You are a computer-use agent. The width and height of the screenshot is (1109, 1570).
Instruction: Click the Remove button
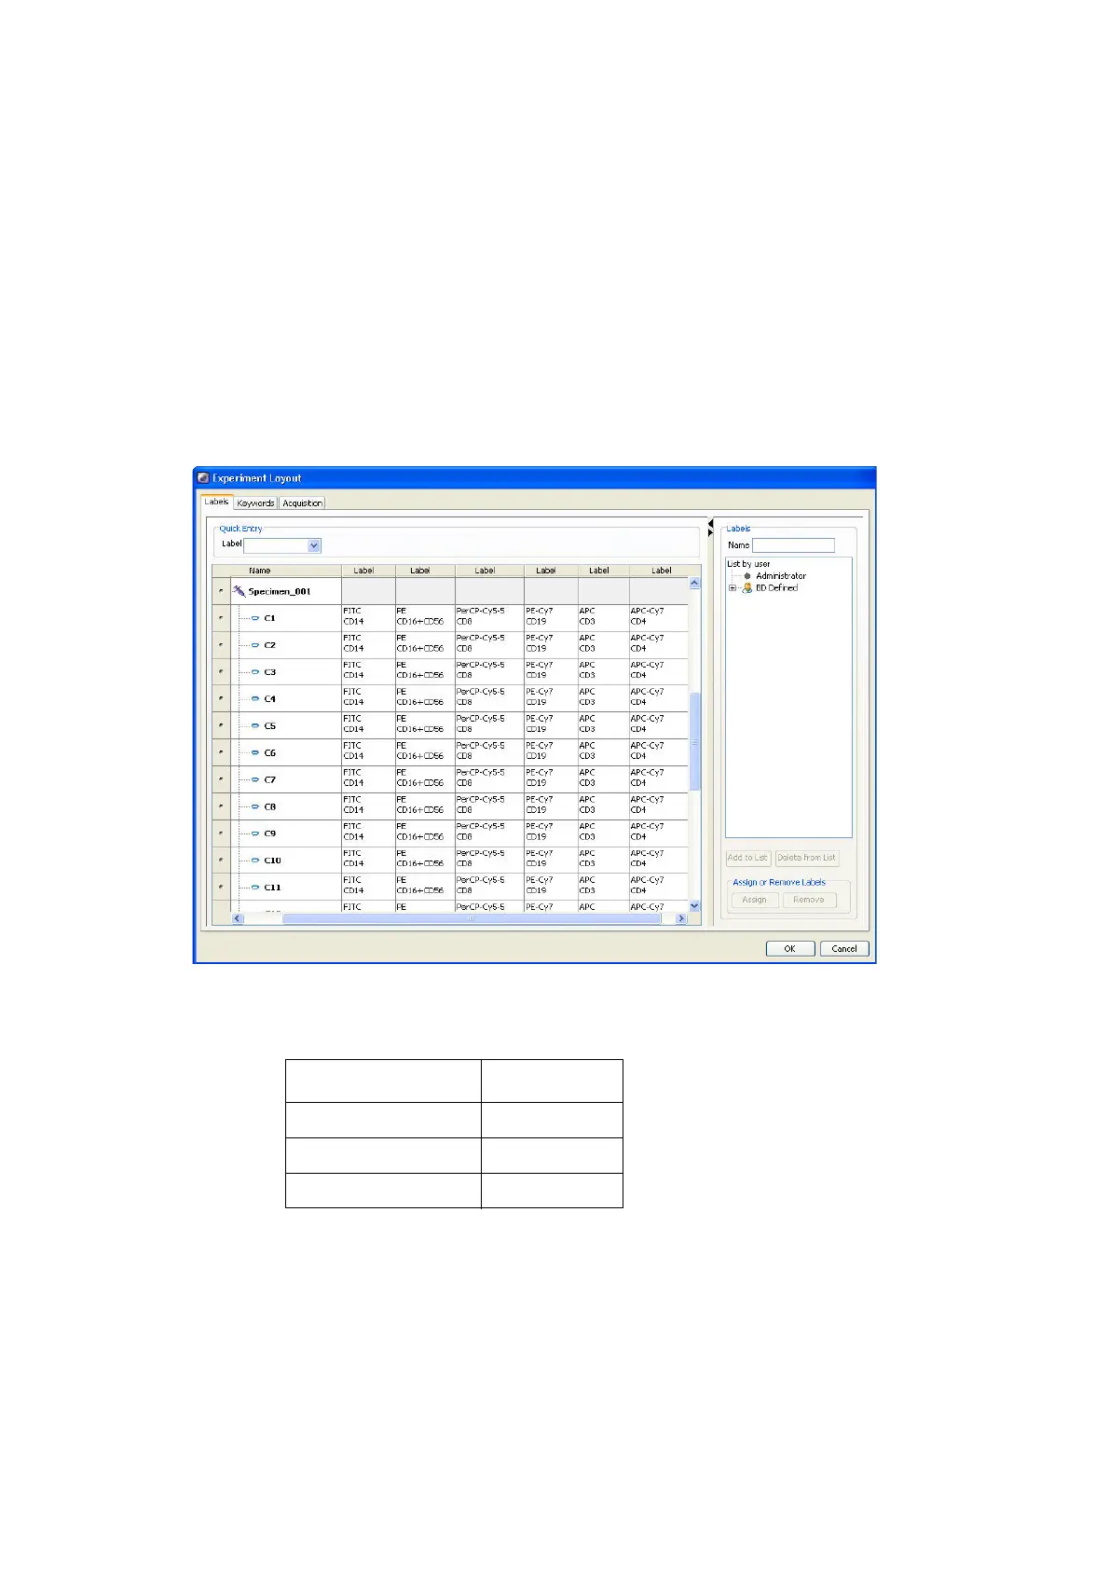(x=809, y=900)
